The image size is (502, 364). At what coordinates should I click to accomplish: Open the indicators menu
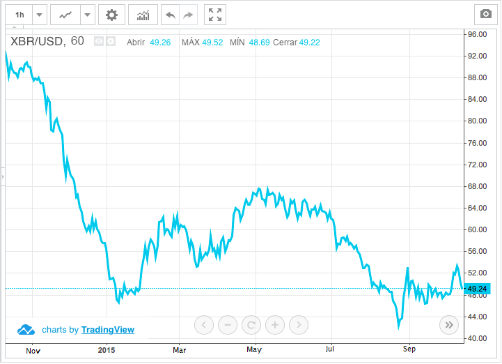click(x=143, y=15)
